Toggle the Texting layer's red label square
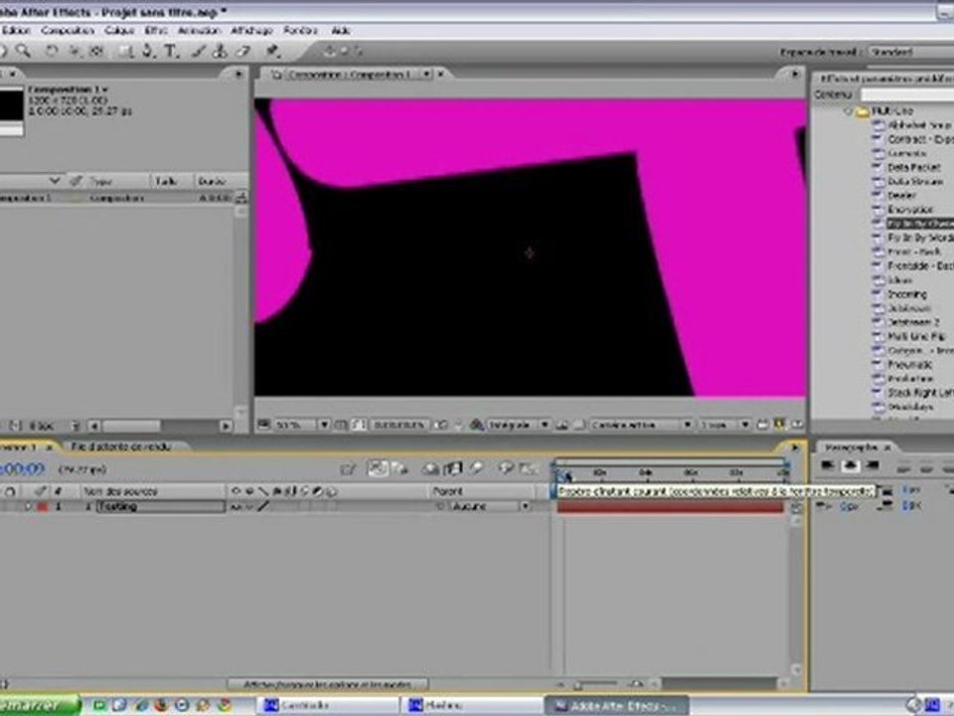 pyautogui.click(x=43, y=506)
